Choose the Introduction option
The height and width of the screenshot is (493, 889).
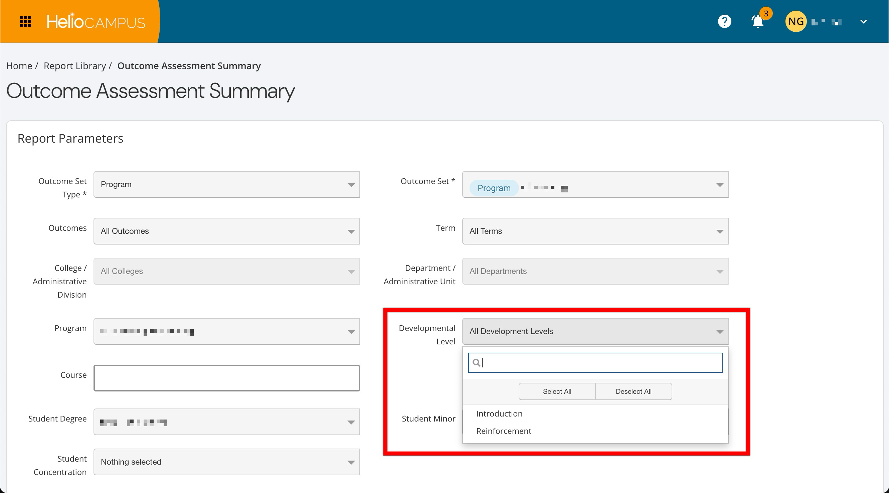click(499, 414)
